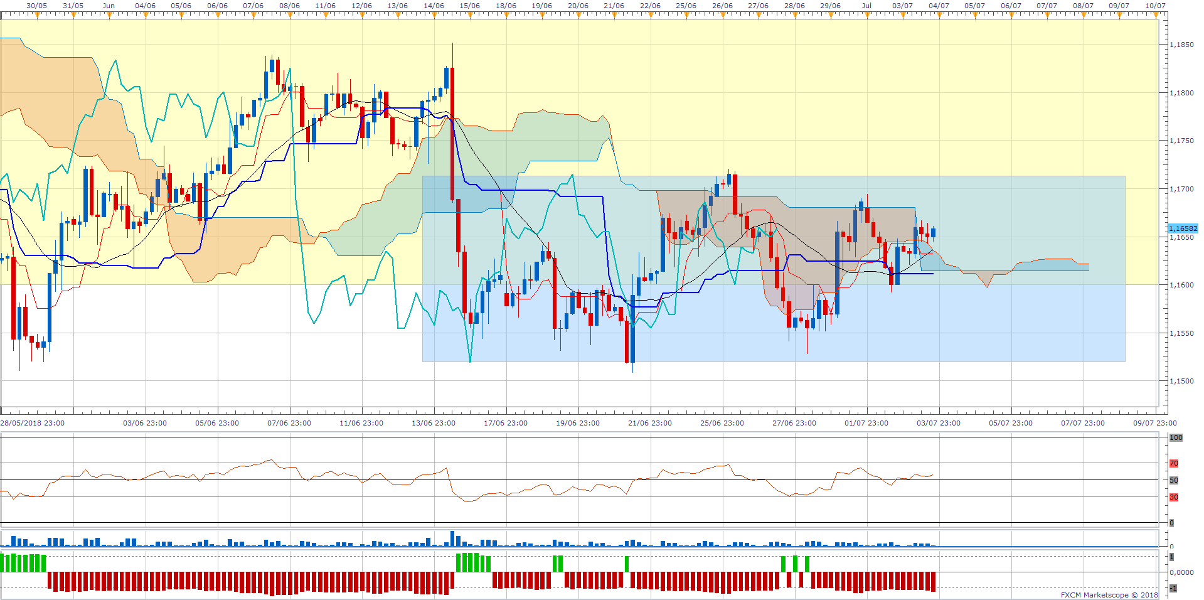Click the orange marker under 10/07
The width and height of the screenshot is (1204, 600).
(1156, 15)
